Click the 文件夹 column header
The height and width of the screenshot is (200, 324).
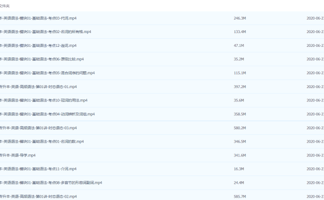click(x=6, y=6)
